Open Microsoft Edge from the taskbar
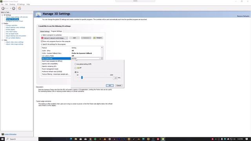Image resolution: width=251 pixels, height=141 pixels. (71, 139)
